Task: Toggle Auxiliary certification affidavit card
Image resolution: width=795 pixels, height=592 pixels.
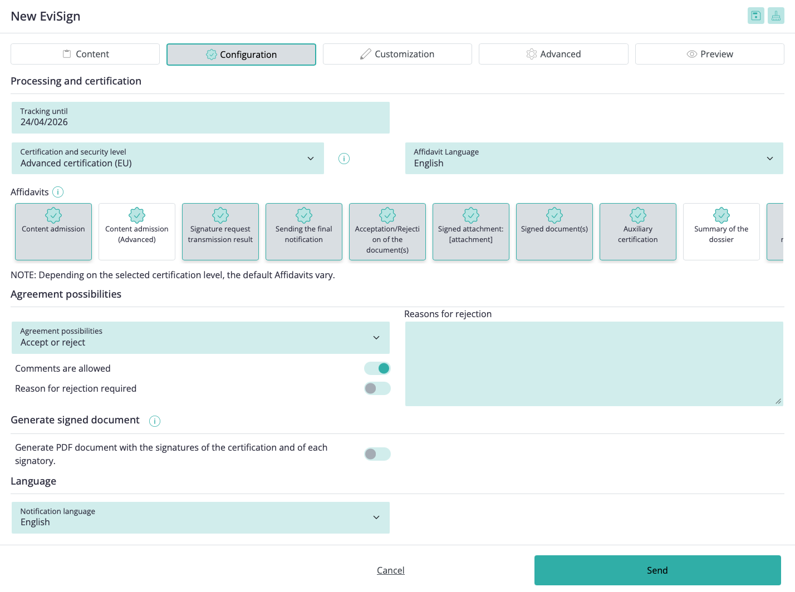Action: click(x=638, y=231)
